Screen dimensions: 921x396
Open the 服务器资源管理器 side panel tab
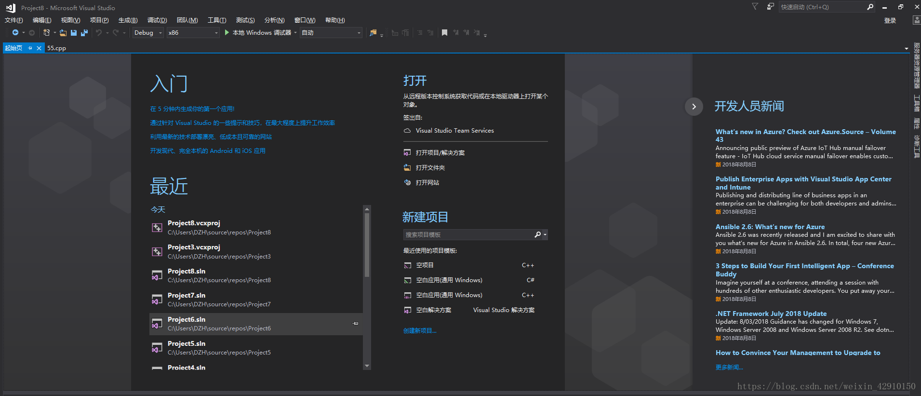917,66
